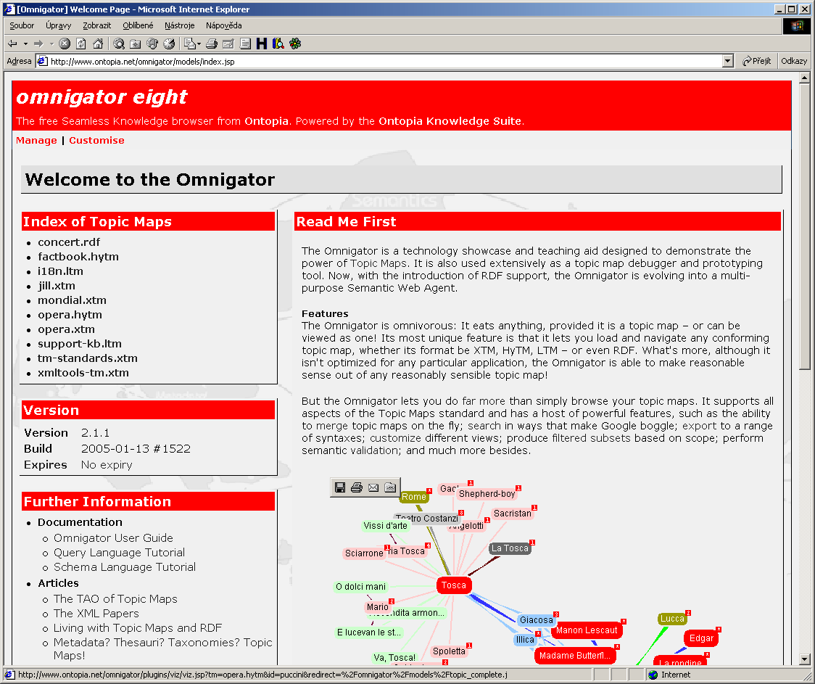
Task: Open Living with Topic Maps and RDF
Action: pos(138,628)
